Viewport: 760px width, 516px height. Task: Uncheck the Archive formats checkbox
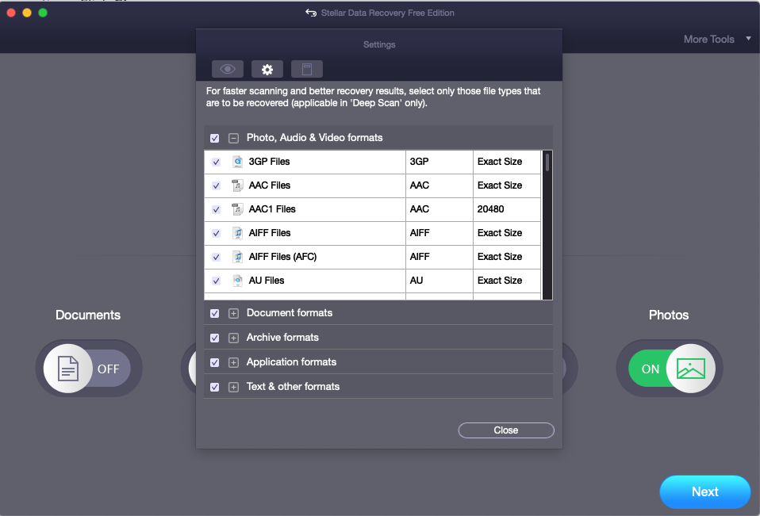pyautogui.click(x=215, y=338)
